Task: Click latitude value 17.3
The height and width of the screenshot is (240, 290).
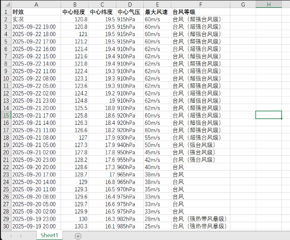Action: click(102, 167)
